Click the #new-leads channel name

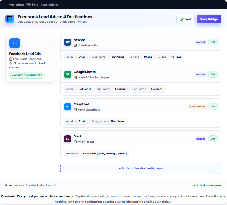pos(86,142)
